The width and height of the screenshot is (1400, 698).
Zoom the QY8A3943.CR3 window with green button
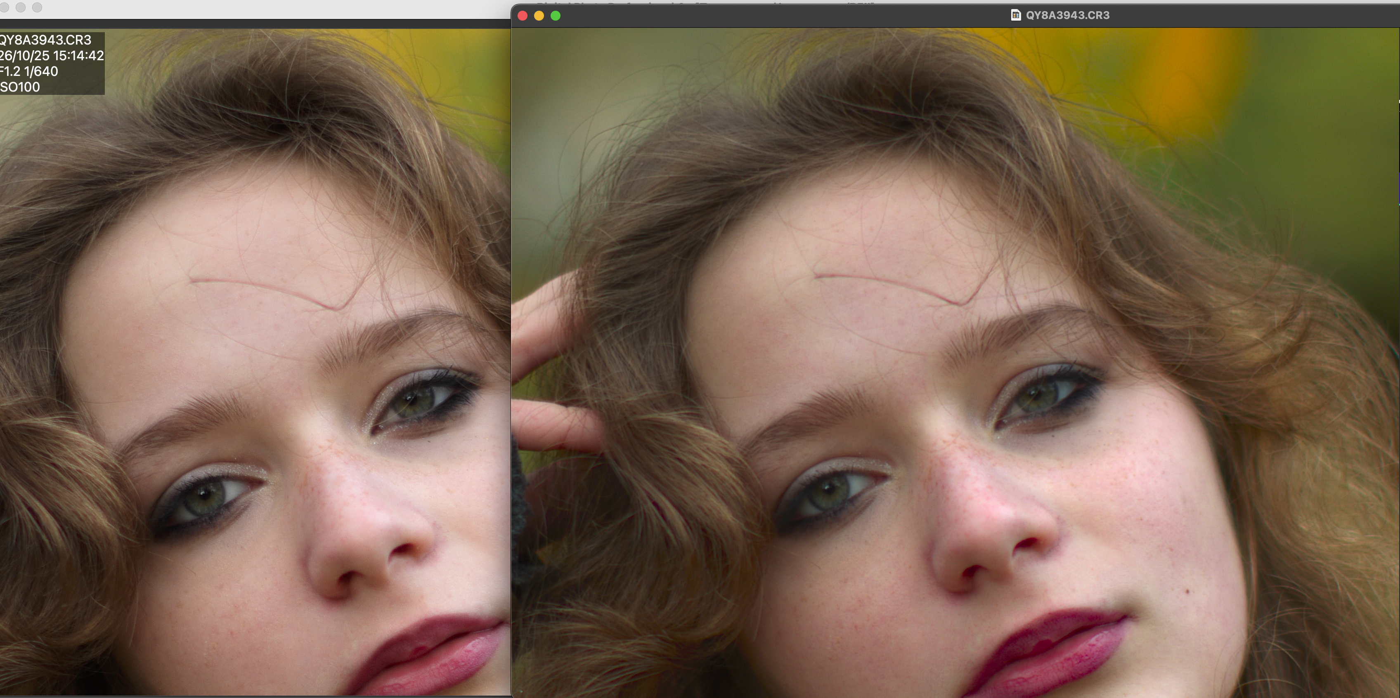pos(556,16)
